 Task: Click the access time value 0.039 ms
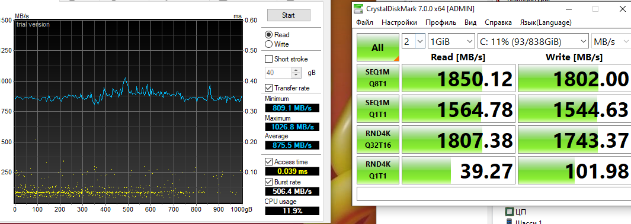click(292, 171)
